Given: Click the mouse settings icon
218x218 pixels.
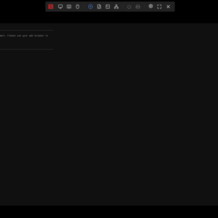Looking at the screenshot, I should tap(78, 7).
